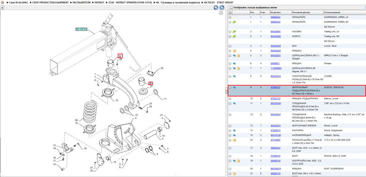Open Case IH AG APAC breadcrumb
This screenshot has width=366, height=177.
point(19,2)
